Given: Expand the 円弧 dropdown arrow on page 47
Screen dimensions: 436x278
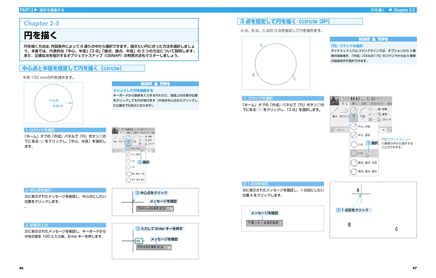Looking at the screenshot, I should pos(363,119).
